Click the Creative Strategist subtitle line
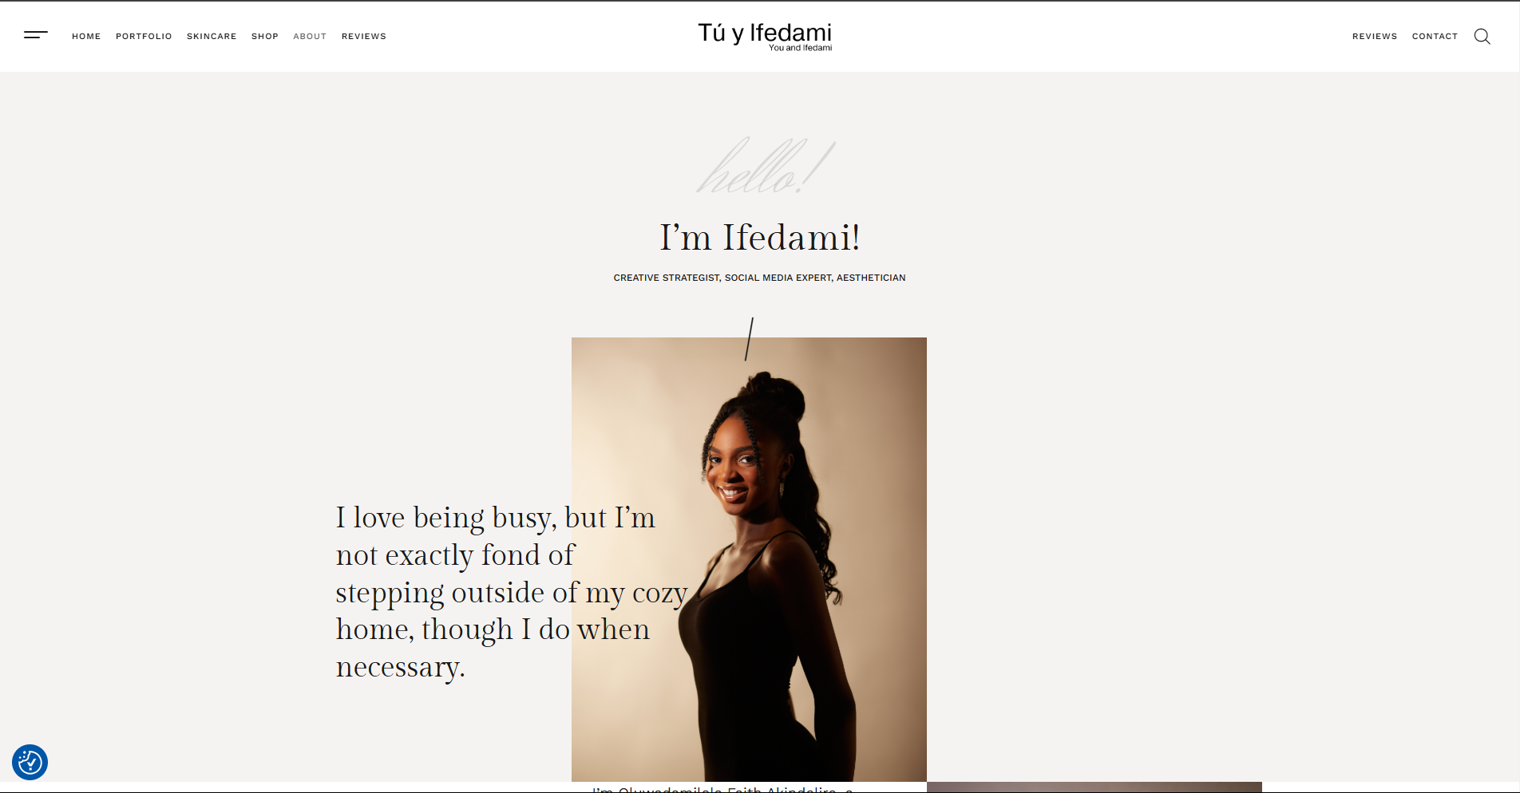Viewport: 1520px width, 793px height. click(759, 278)
